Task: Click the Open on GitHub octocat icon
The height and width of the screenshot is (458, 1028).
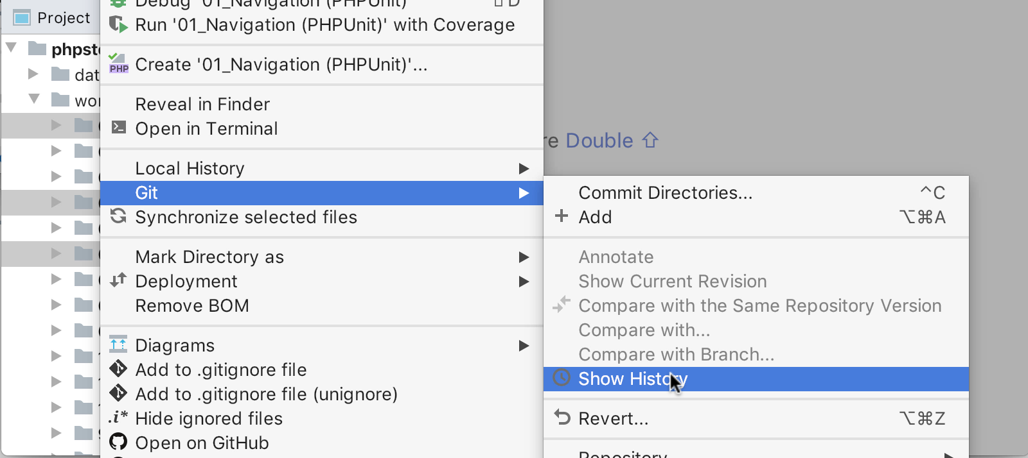Action: [x=118, y=442]
